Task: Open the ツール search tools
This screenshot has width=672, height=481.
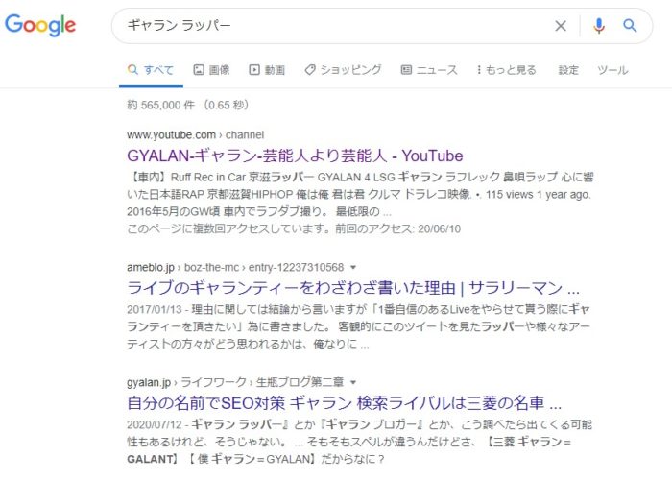Action: pyautogui.click(x=612, y=70)
